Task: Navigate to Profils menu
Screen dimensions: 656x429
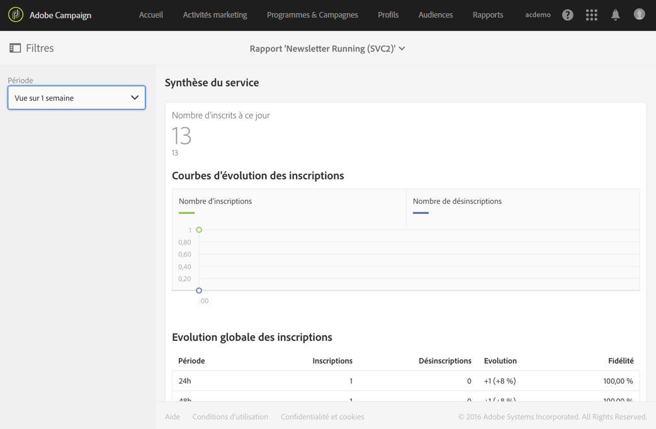Action: point(388,14)
